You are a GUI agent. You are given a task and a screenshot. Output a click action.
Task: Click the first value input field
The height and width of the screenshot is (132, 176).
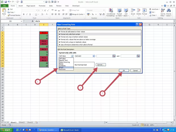pyautogui.click(x=104, y=56)
